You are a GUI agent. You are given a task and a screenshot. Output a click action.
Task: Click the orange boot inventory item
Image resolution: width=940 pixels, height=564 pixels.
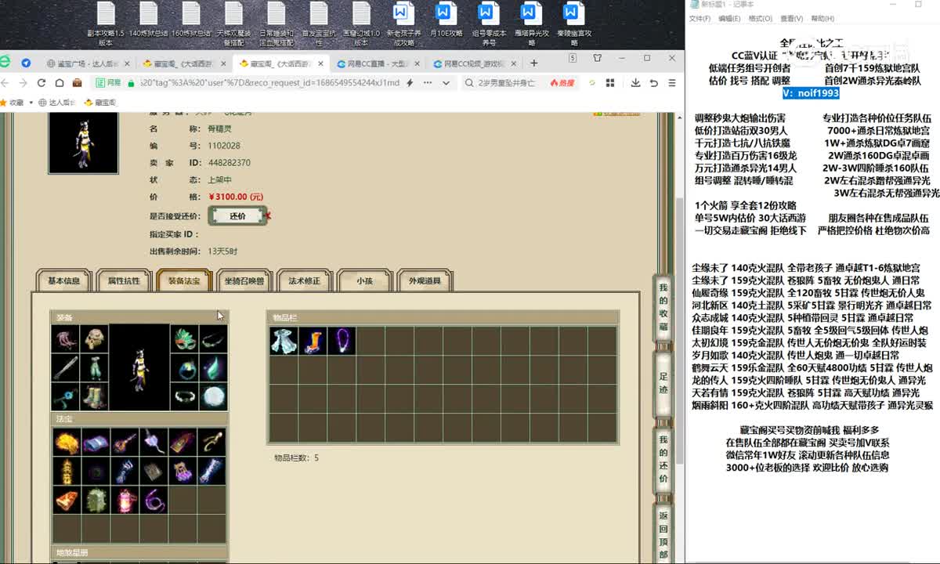[x=312, y=341]
